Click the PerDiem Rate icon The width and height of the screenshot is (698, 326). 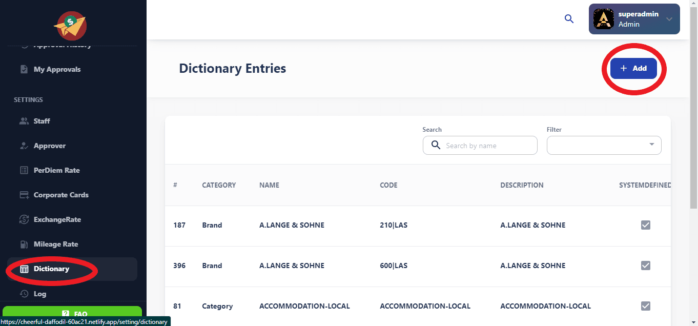click(x=24, y=170)
